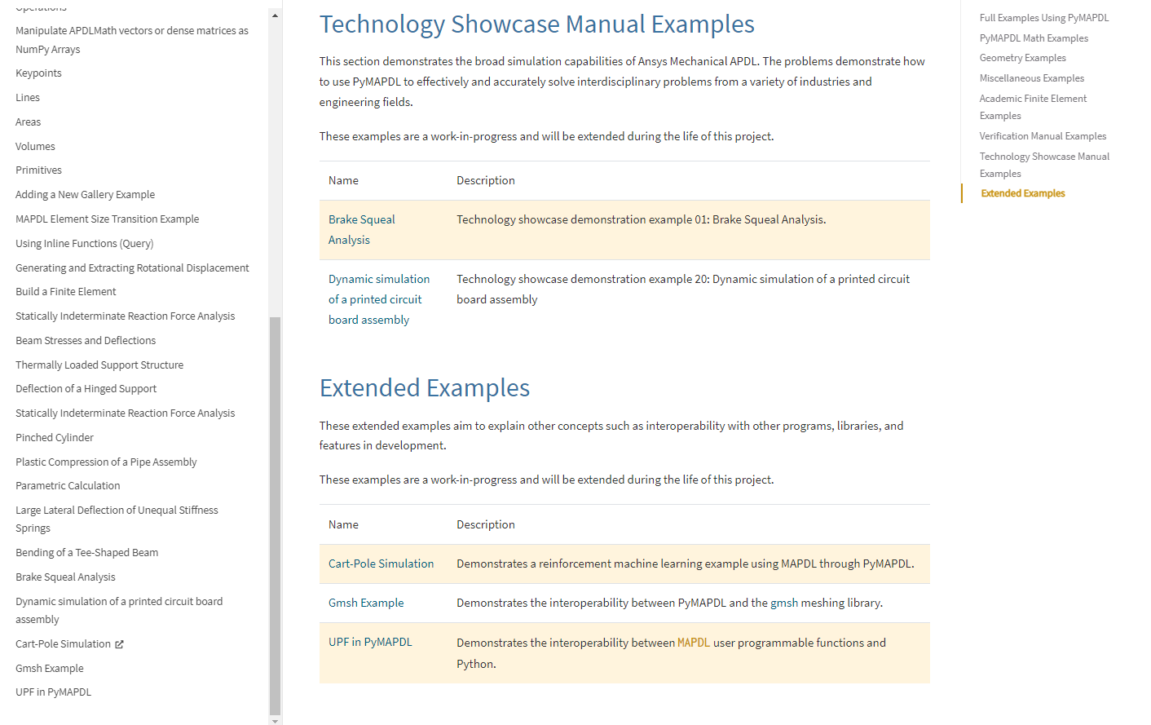Open Bending of a Tee-Shaped Beam
This screenshot has height=725, width=1151.
[86, 553]
